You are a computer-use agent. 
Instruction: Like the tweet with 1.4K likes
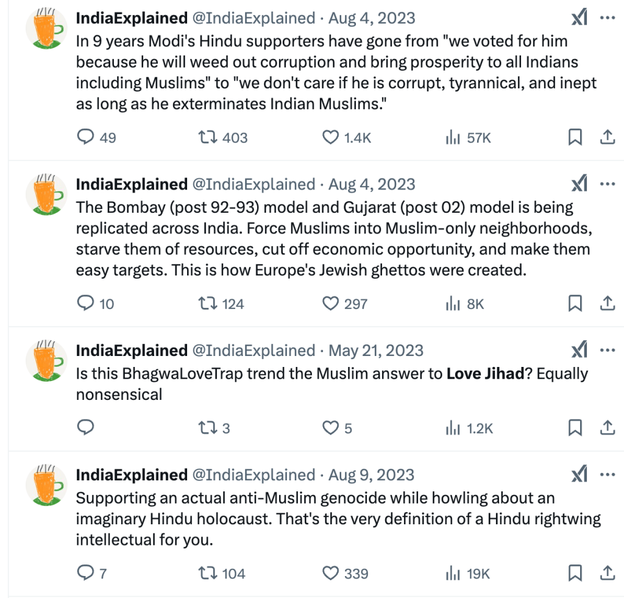[x=330, y=138]
